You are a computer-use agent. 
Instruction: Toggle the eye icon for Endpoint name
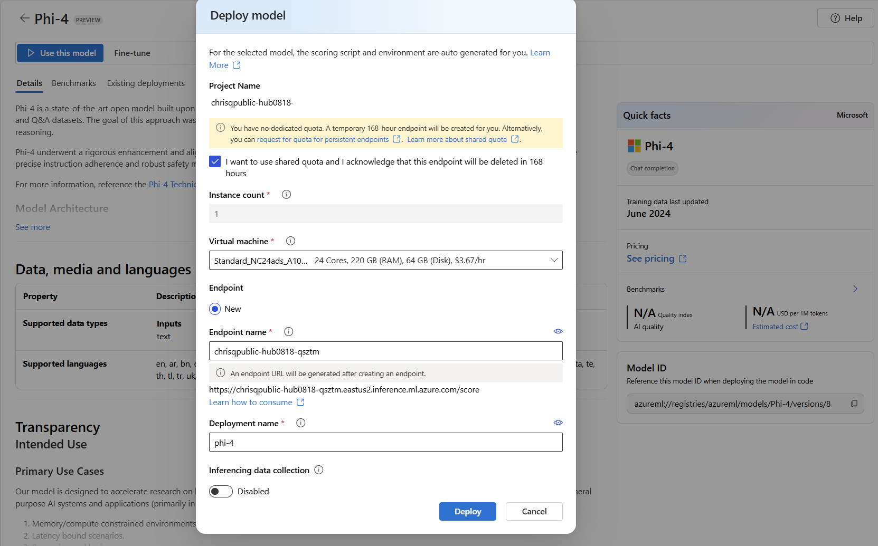[558, 331]
